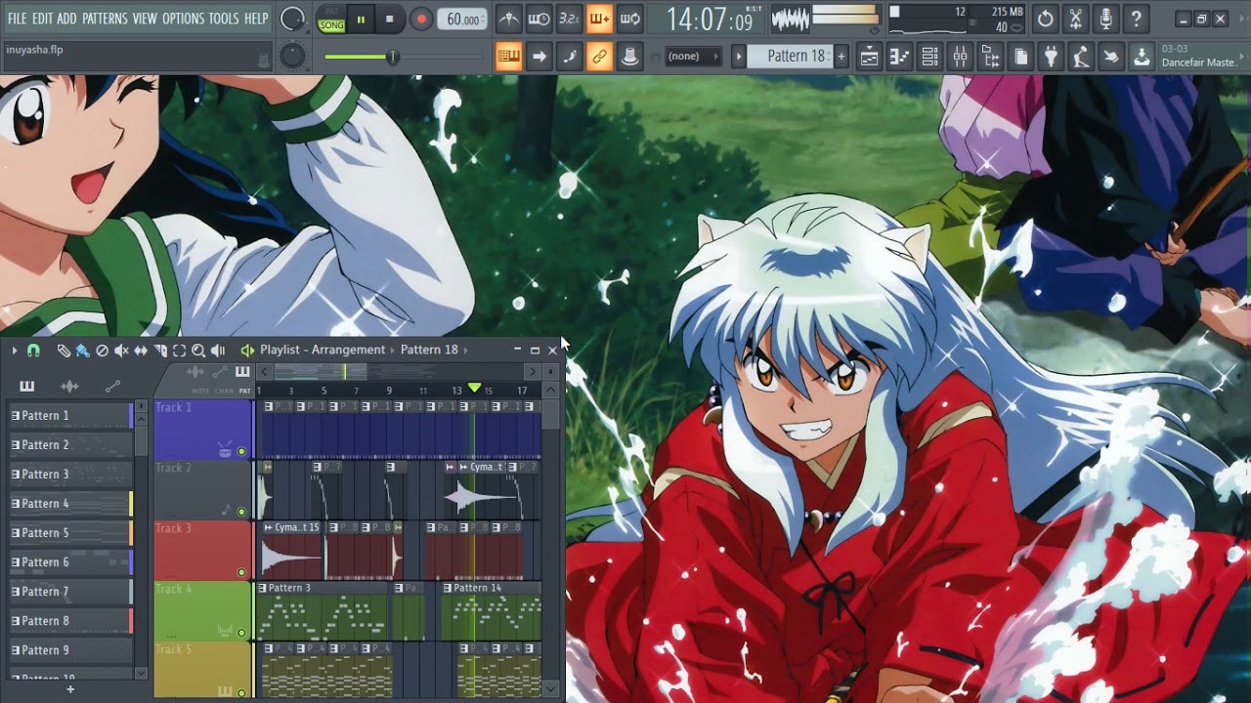Click the oscilloscope waveform display
Screen dimensions: 1251x703
point(791,19)
